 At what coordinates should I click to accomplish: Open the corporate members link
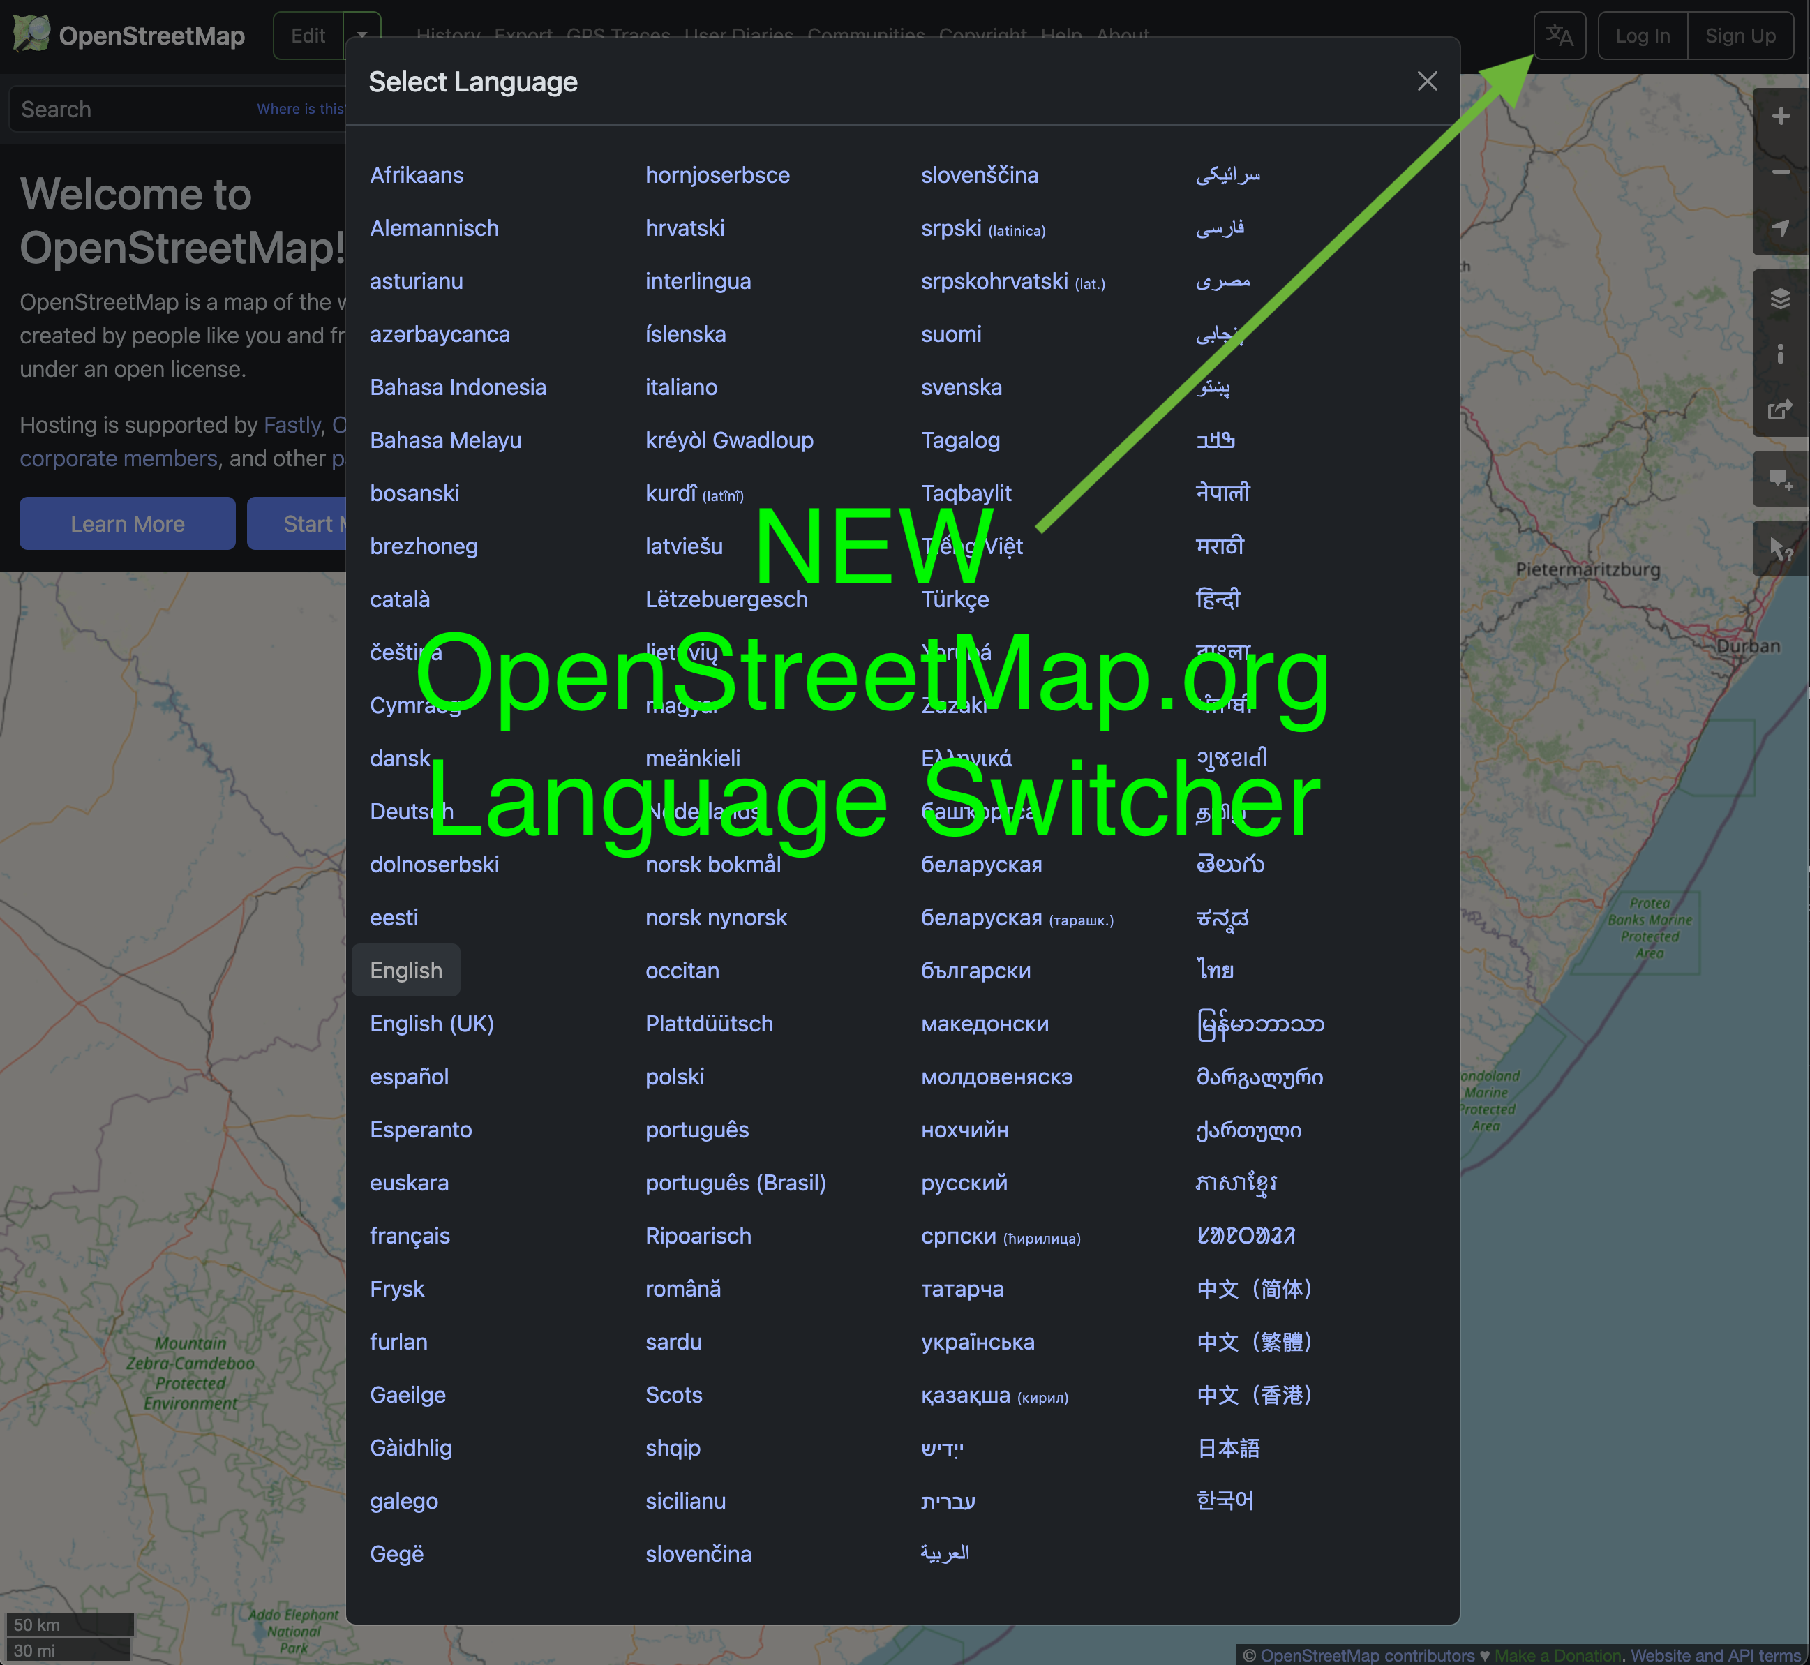pos(119,458)
